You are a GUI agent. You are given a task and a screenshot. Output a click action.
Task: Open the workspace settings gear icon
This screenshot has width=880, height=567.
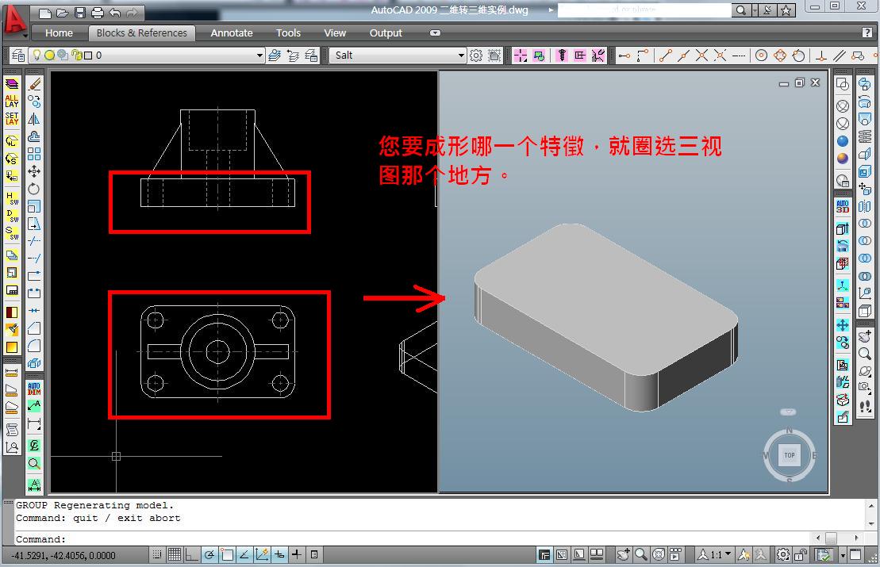pos(476,55)
